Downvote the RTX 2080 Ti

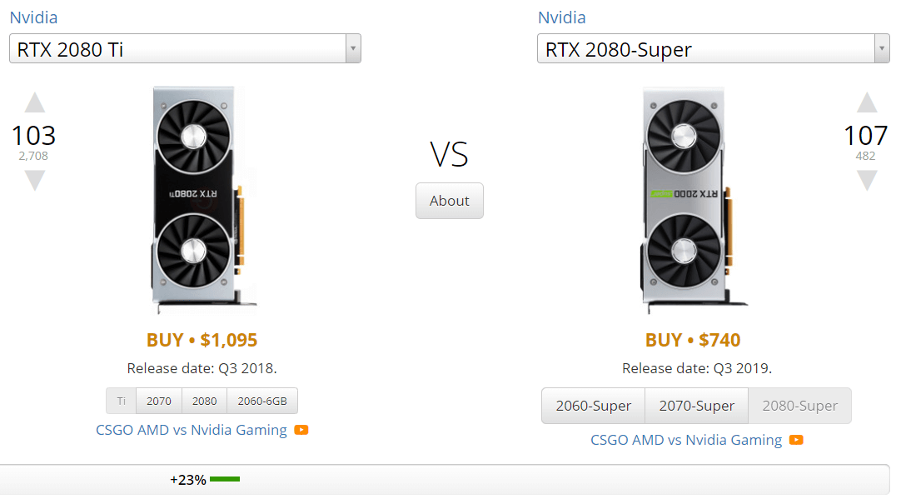point(34,181)
